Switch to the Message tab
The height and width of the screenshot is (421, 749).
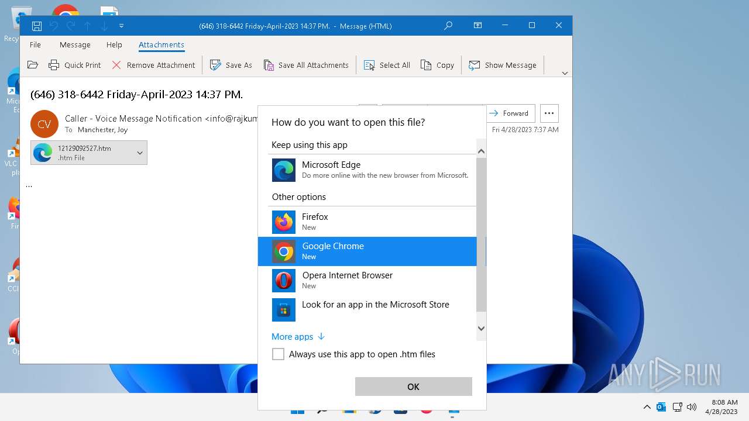(x=75, y=44)
